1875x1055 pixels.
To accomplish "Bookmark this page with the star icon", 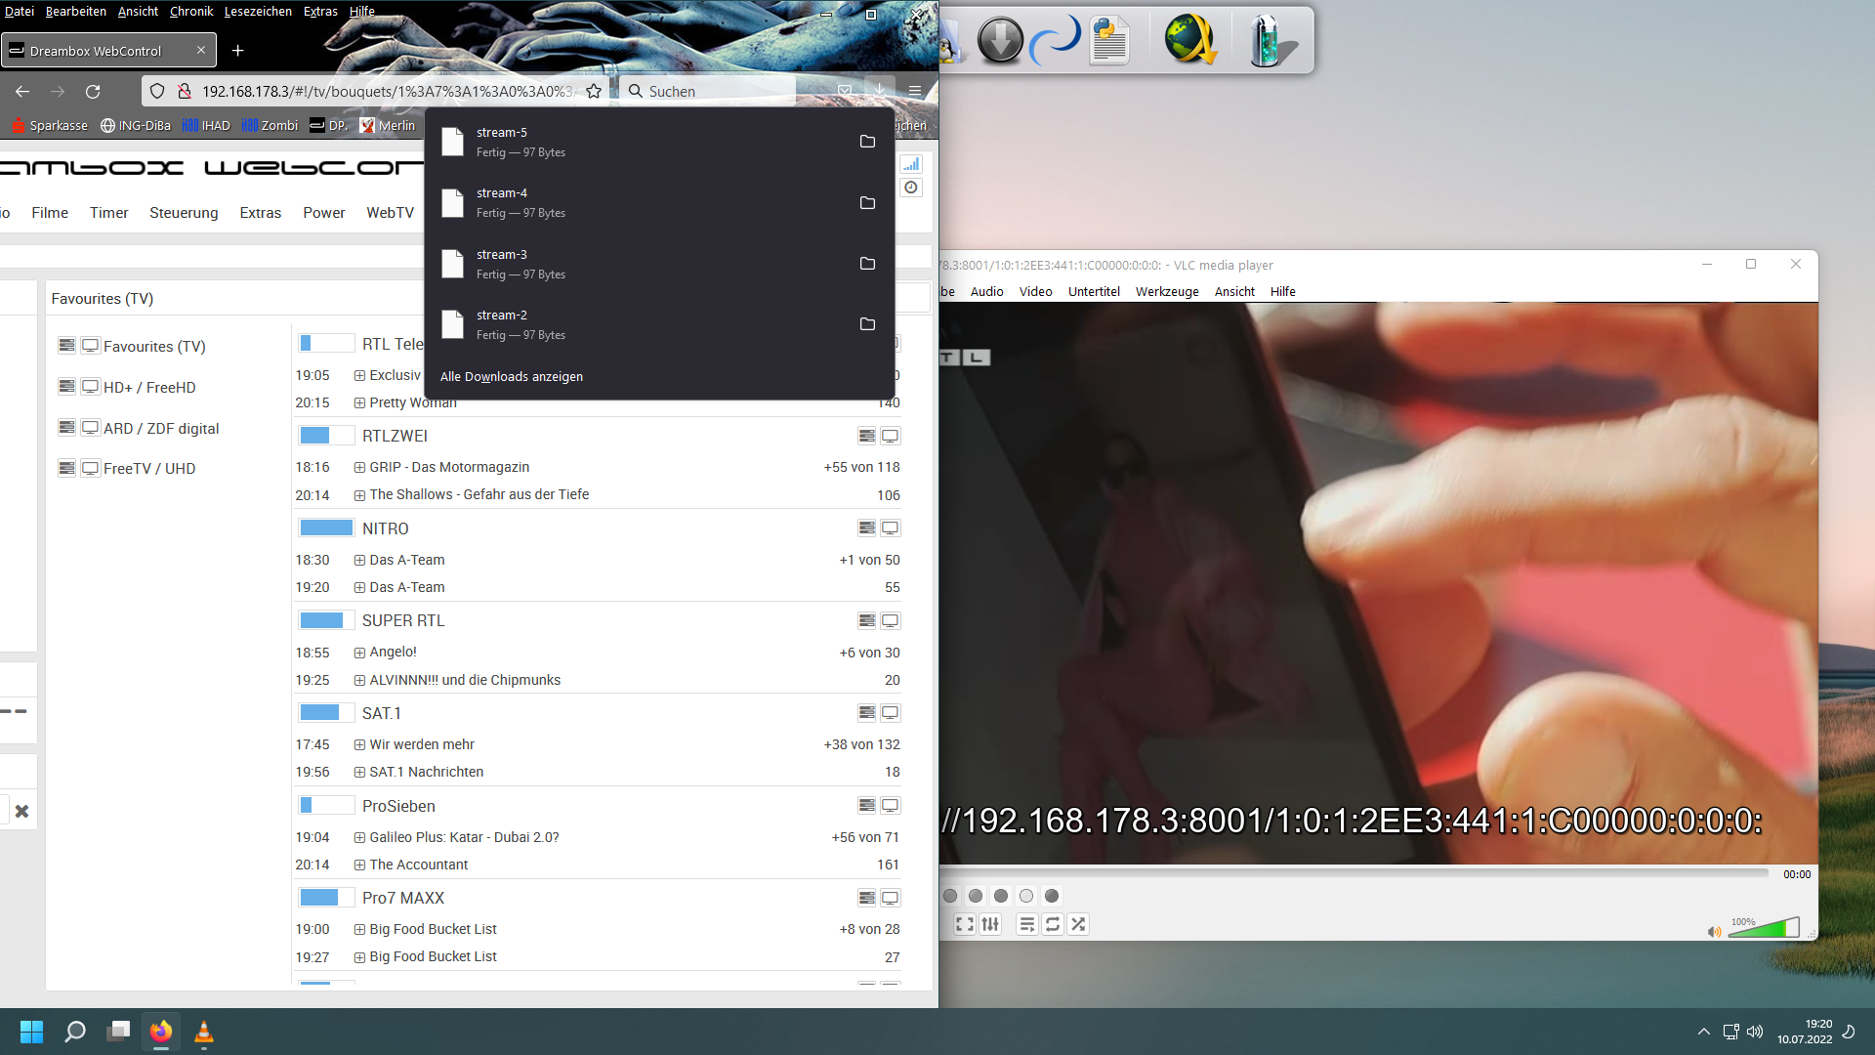I will click(x=594, y=91).
